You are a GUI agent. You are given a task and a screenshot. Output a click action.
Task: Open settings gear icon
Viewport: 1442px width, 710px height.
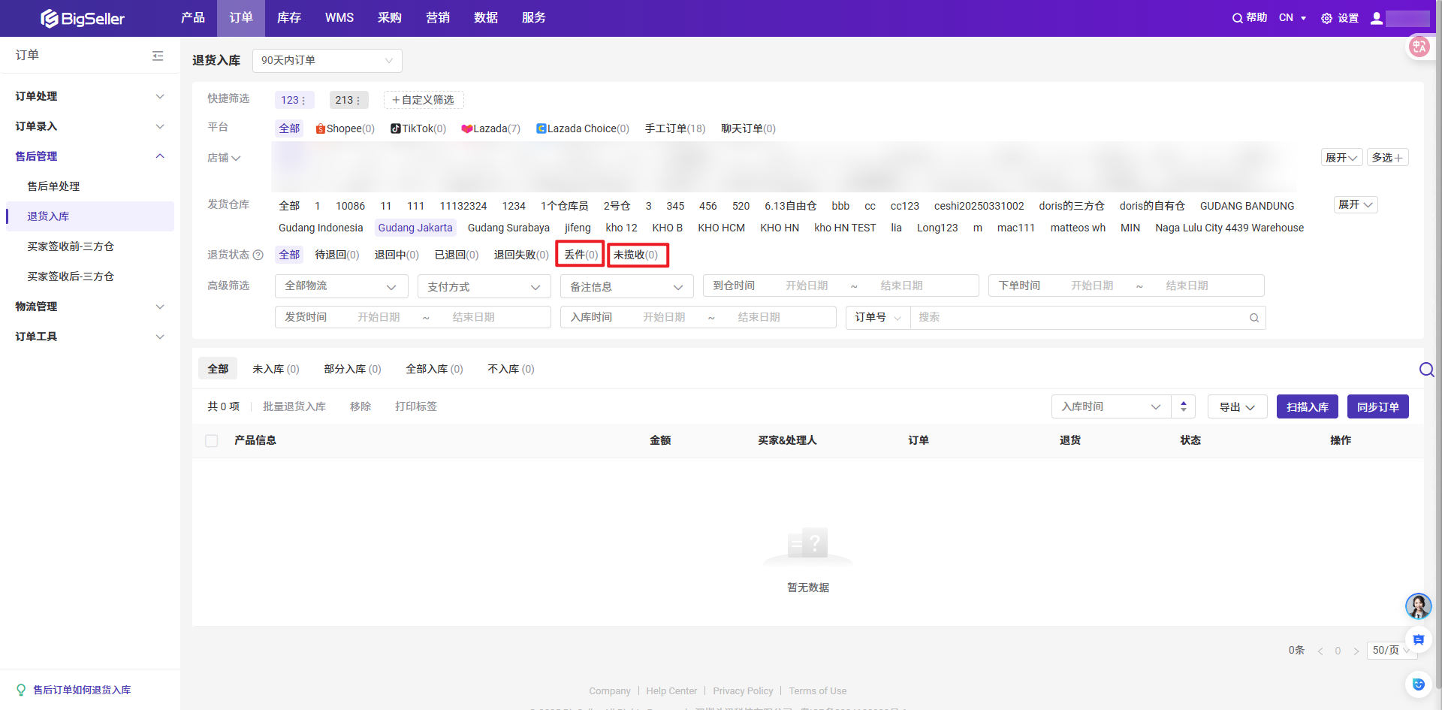pos(1326,18)
